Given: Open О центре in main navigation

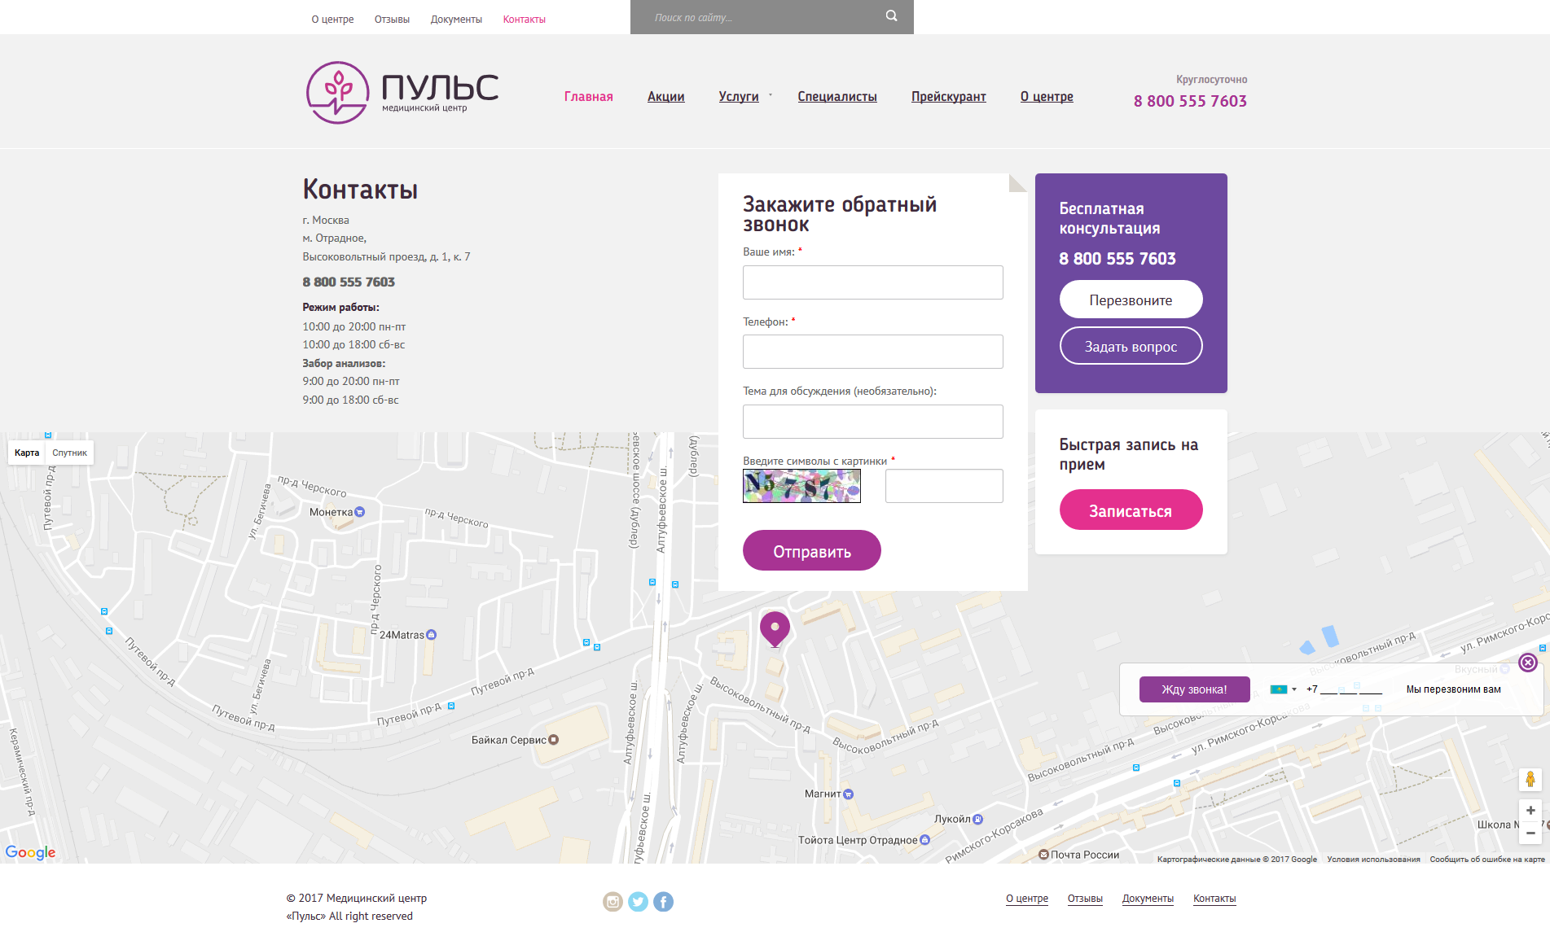Looking at the screenshot, I should [1047, 96].
